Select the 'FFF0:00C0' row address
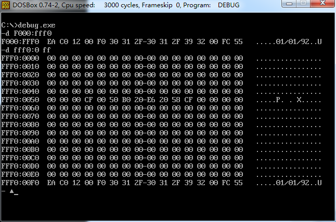The height and width of the screenshot is (222, 336). [x=20, y=158]
